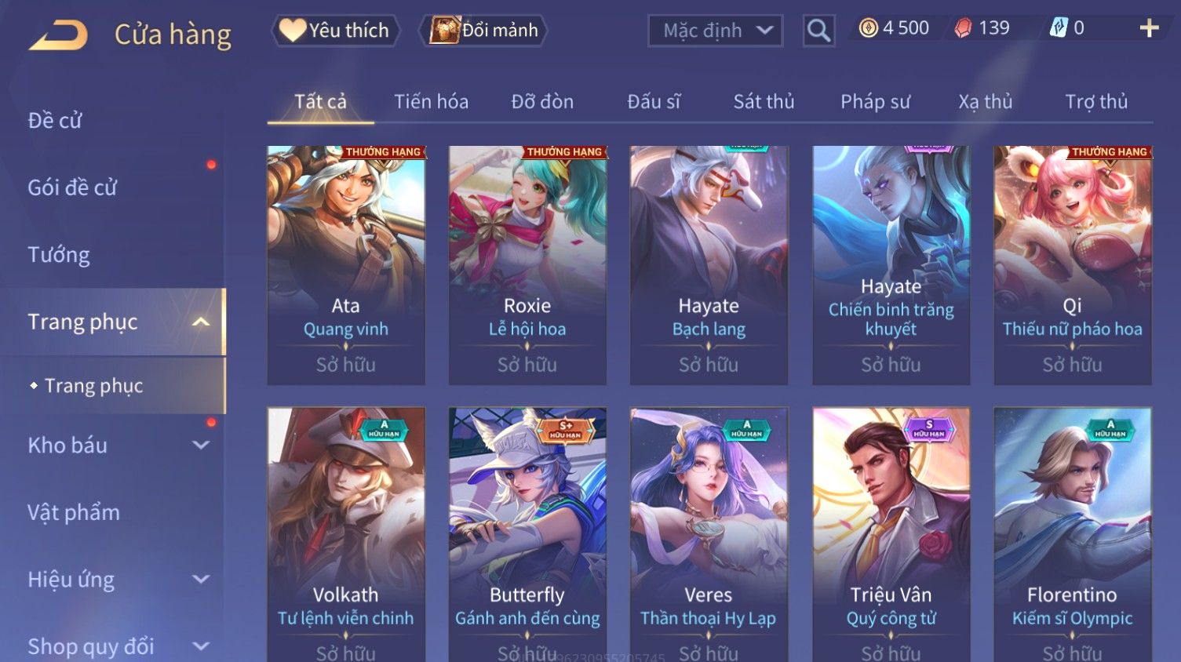
Task: Tap the plus icon to add currency
Action: coord(1149,28)
